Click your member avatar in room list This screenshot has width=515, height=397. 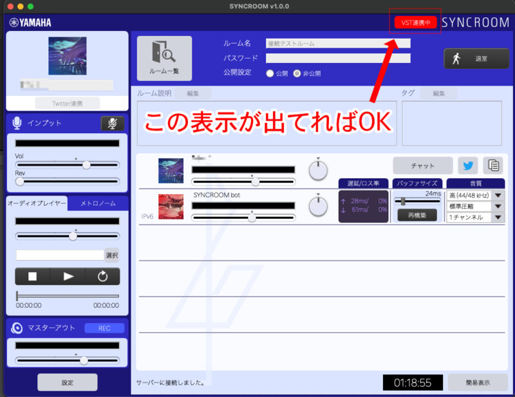(171, 171)
